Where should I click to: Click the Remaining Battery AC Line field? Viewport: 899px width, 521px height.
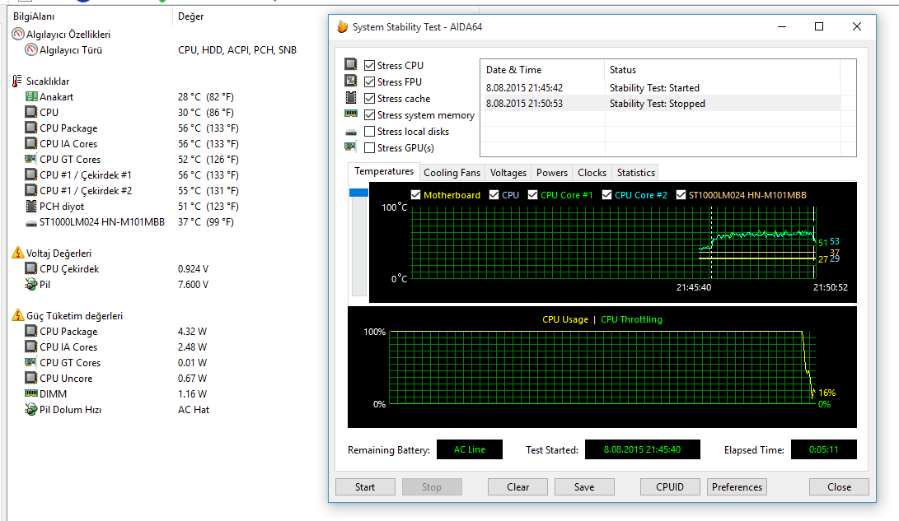click(x=469, y=449)
